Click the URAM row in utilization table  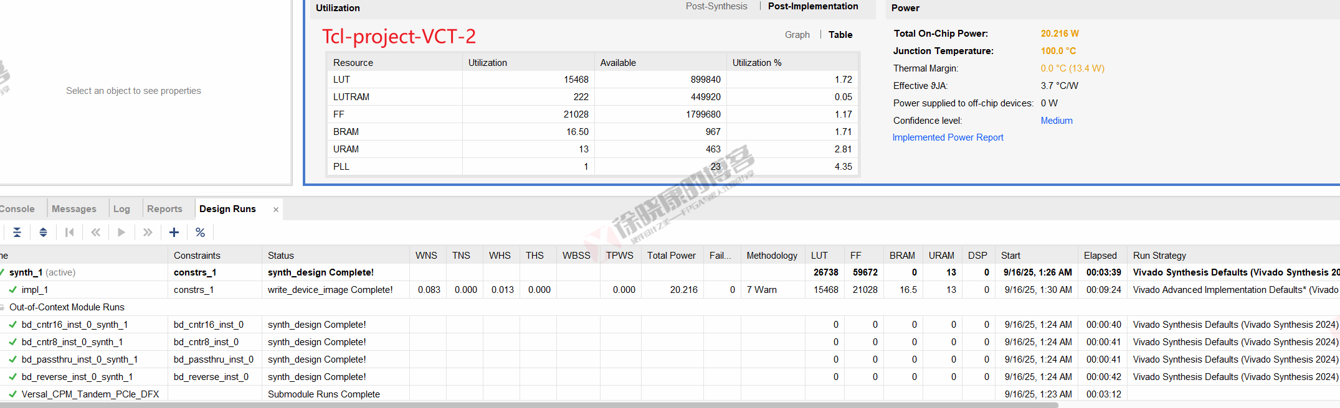592,149
